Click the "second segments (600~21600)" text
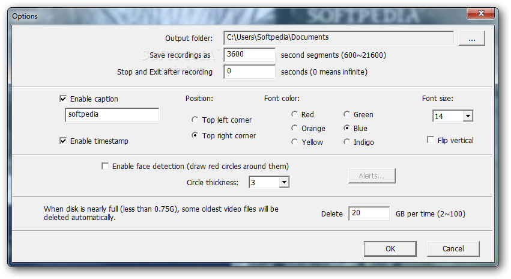This screenshot has height=279, width=511. [x=333, y=55]
